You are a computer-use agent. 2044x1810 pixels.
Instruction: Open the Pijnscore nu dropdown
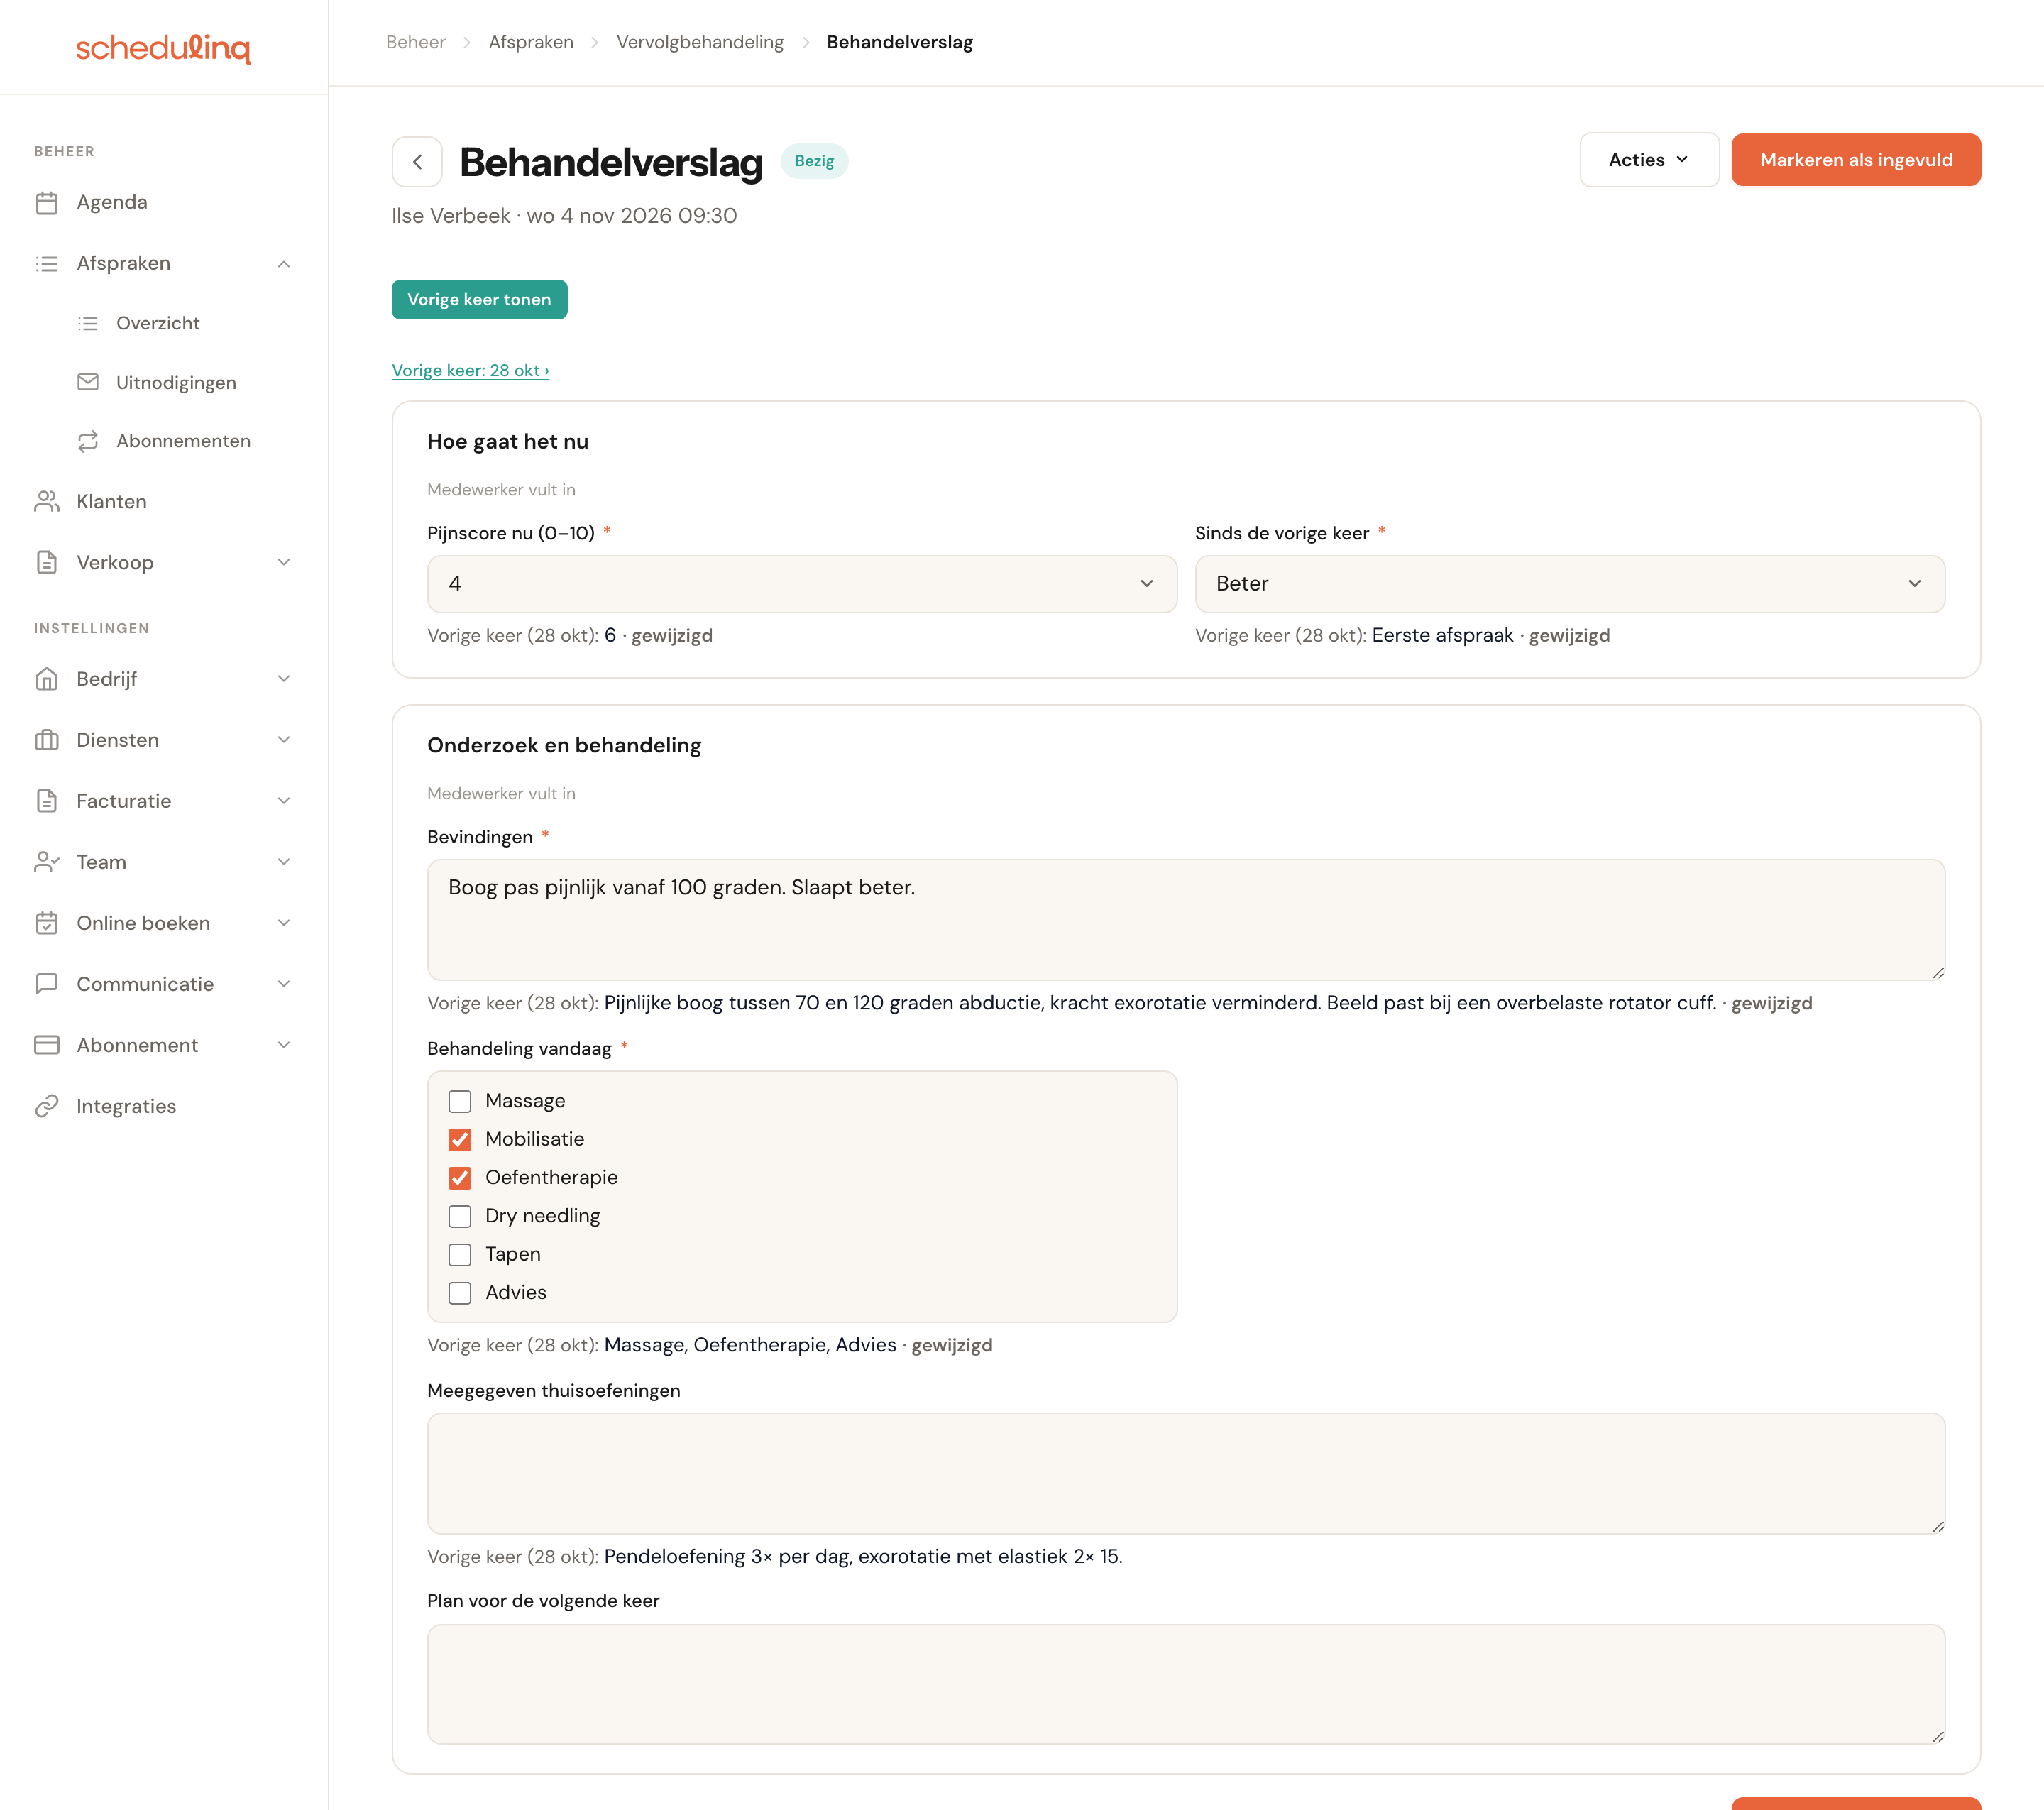[802, 584]
